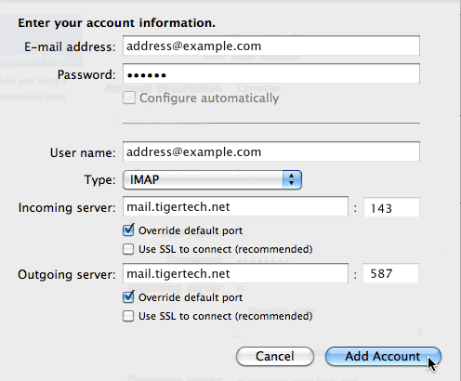Click the outgoing port field showing 587
The width and height of the screenshot is (461, 381).
click(390, 273)
